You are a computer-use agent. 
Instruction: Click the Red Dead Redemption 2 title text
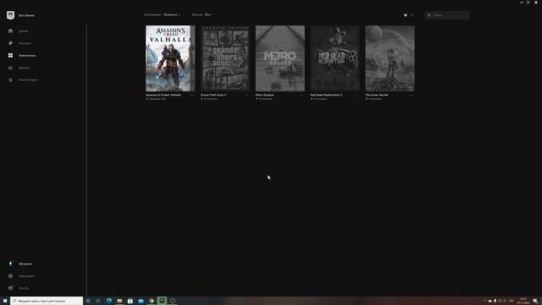326,95
